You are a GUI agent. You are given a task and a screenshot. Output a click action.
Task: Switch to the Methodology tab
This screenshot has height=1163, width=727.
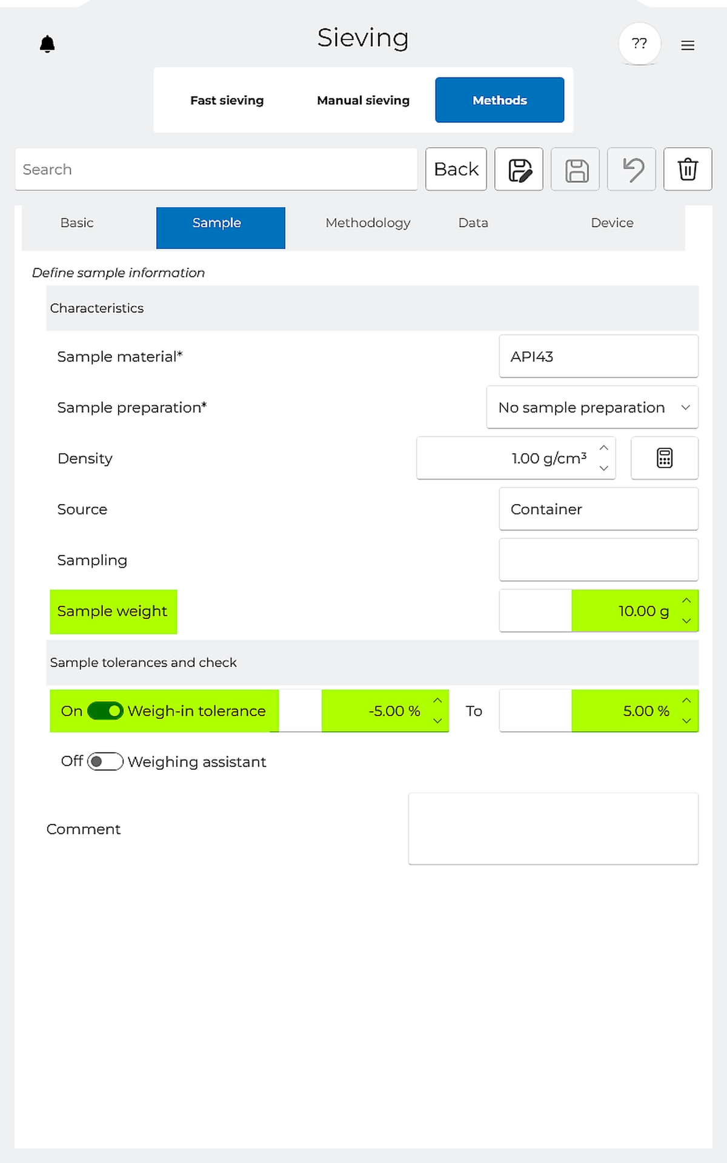pyautogui.click(x=368, y=223)
